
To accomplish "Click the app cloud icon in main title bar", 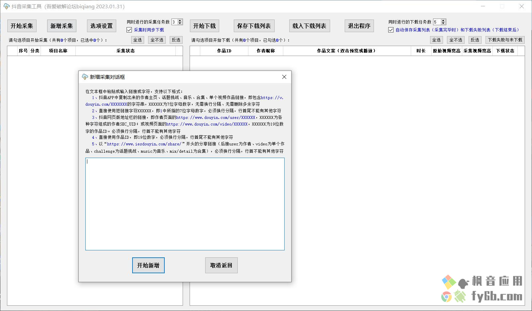I will (x=6, y=6).
